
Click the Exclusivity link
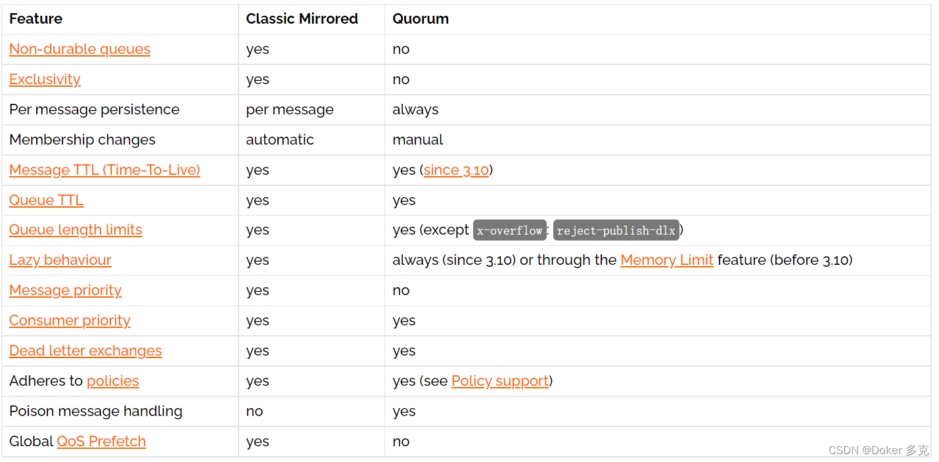(45, 80)
